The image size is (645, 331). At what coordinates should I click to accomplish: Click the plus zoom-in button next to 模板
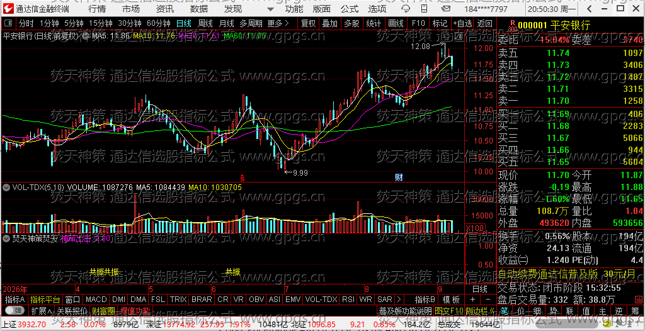pos(472,300)
